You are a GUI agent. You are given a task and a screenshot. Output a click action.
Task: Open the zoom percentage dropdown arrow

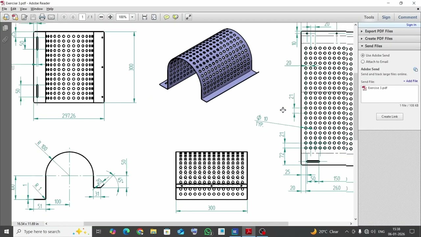[x=132, y=17]
